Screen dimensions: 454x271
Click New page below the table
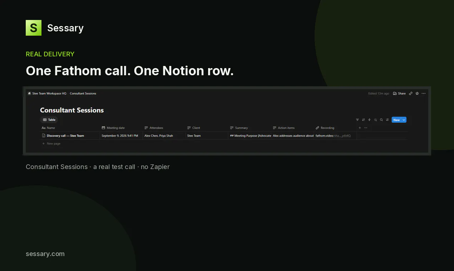coord(51,144)
